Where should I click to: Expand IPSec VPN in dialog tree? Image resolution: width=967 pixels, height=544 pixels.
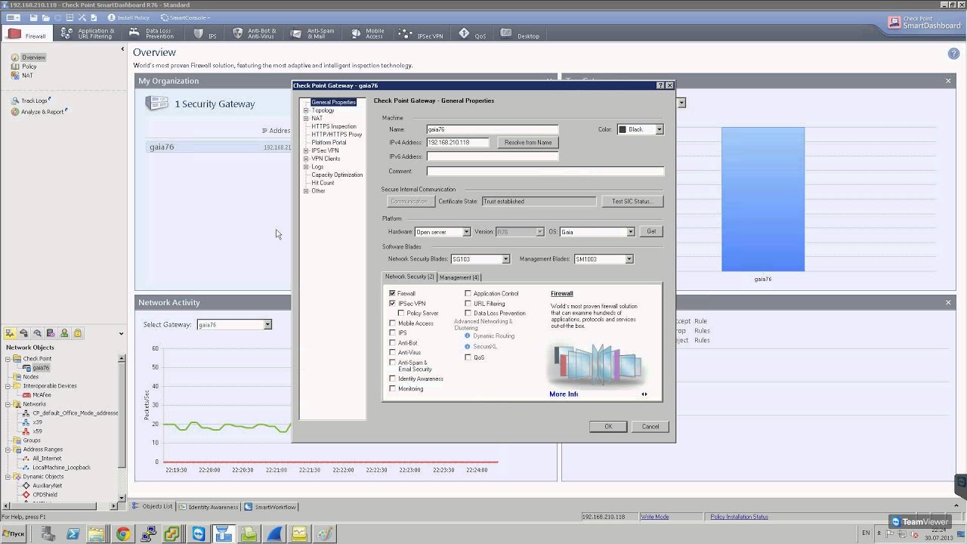[x=306, y=150]
